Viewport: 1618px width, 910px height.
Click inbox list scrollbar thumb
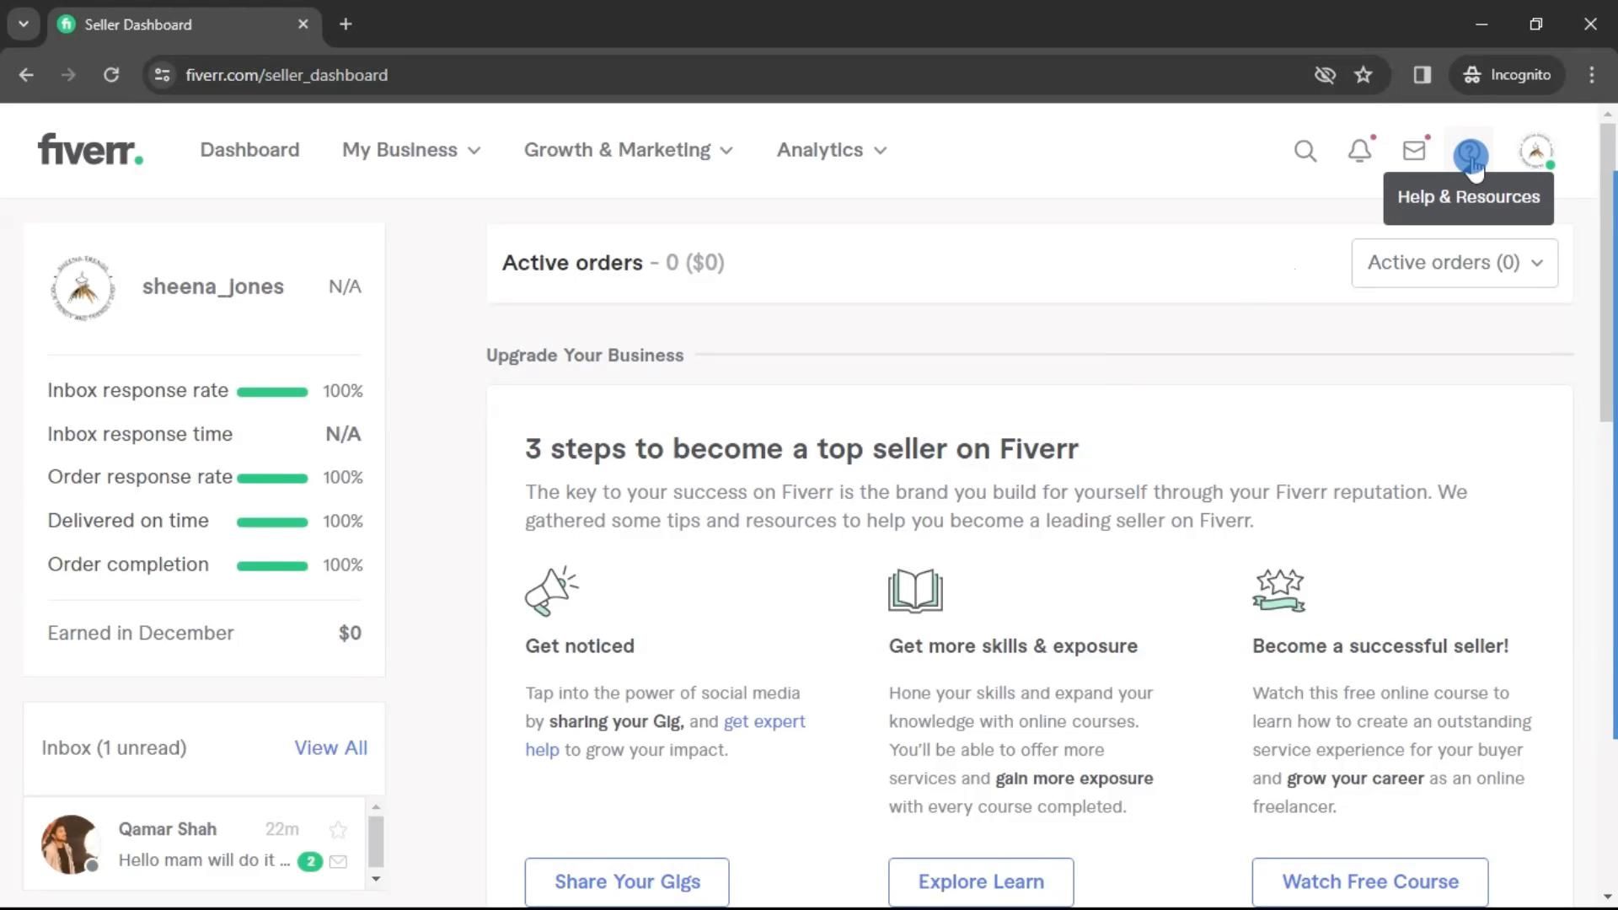point(376,841)
